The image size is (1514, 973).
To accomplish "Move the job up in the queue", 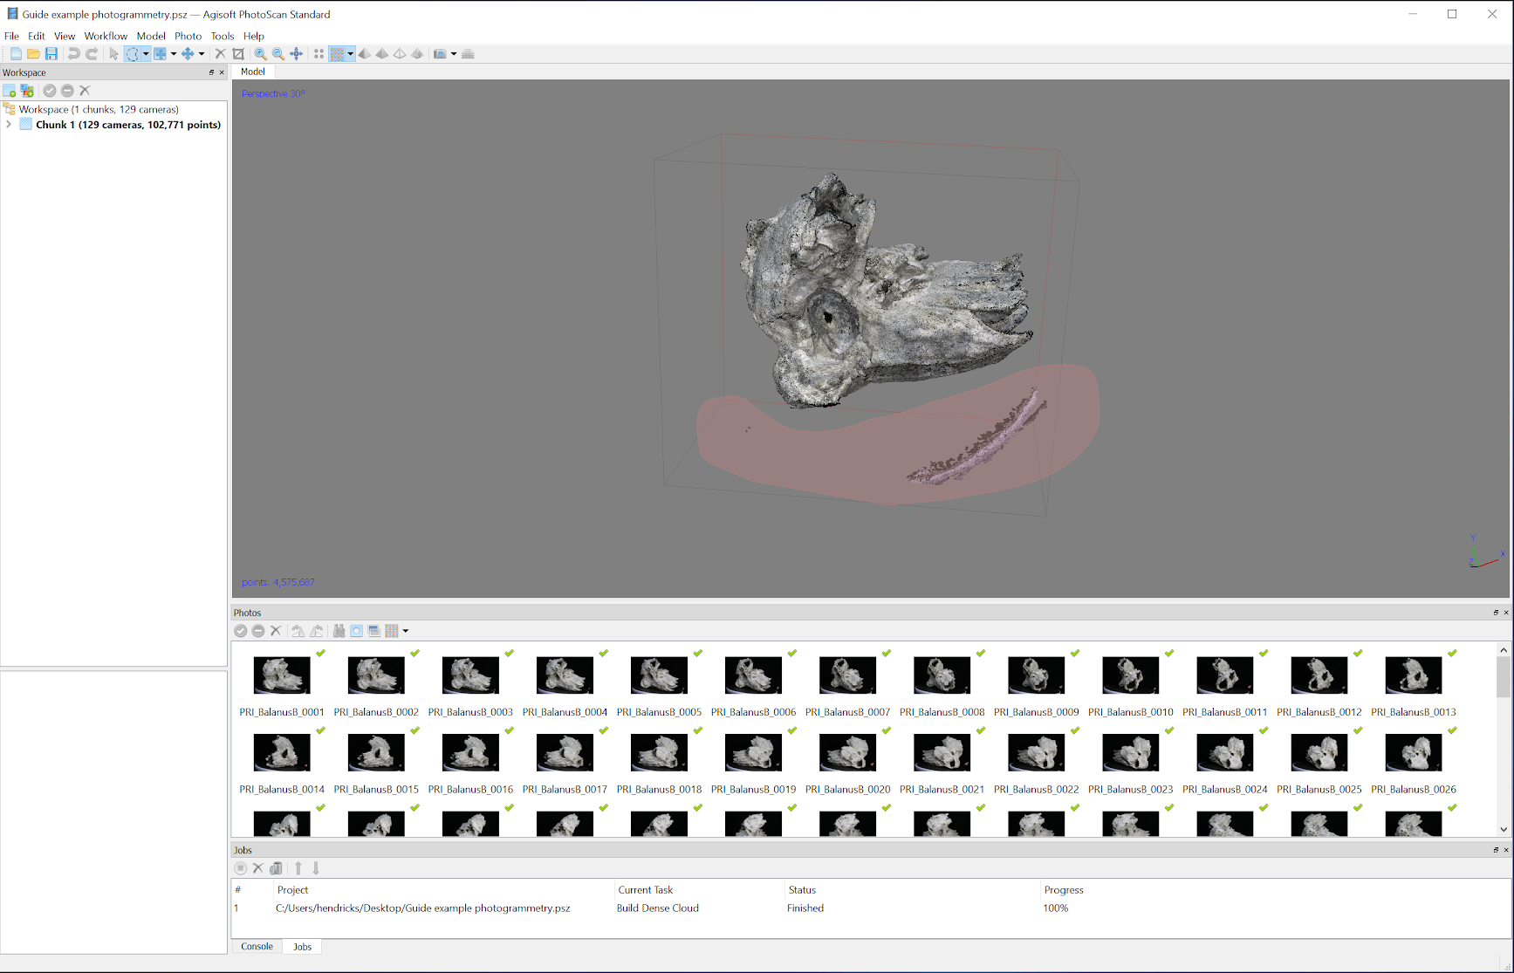I will click(x=298, y=868).
